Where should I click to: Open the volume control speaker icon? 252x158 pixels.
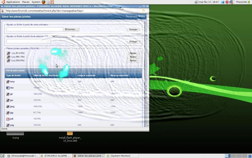[196, 2]
